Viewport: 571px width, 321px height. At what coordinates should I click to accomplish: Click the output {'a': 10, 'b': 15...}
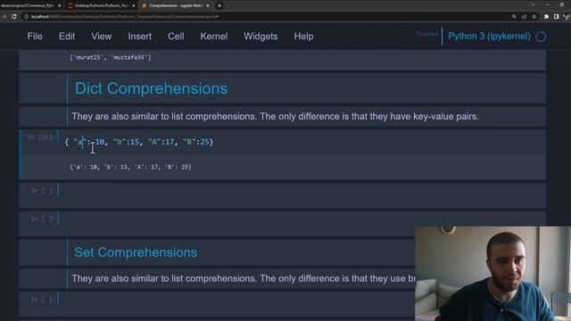pos(130,167)
